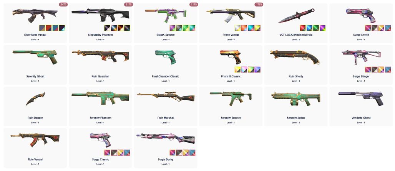
Task: Click the Ruin Dagger curved blade image
Action: pos(35,99)
